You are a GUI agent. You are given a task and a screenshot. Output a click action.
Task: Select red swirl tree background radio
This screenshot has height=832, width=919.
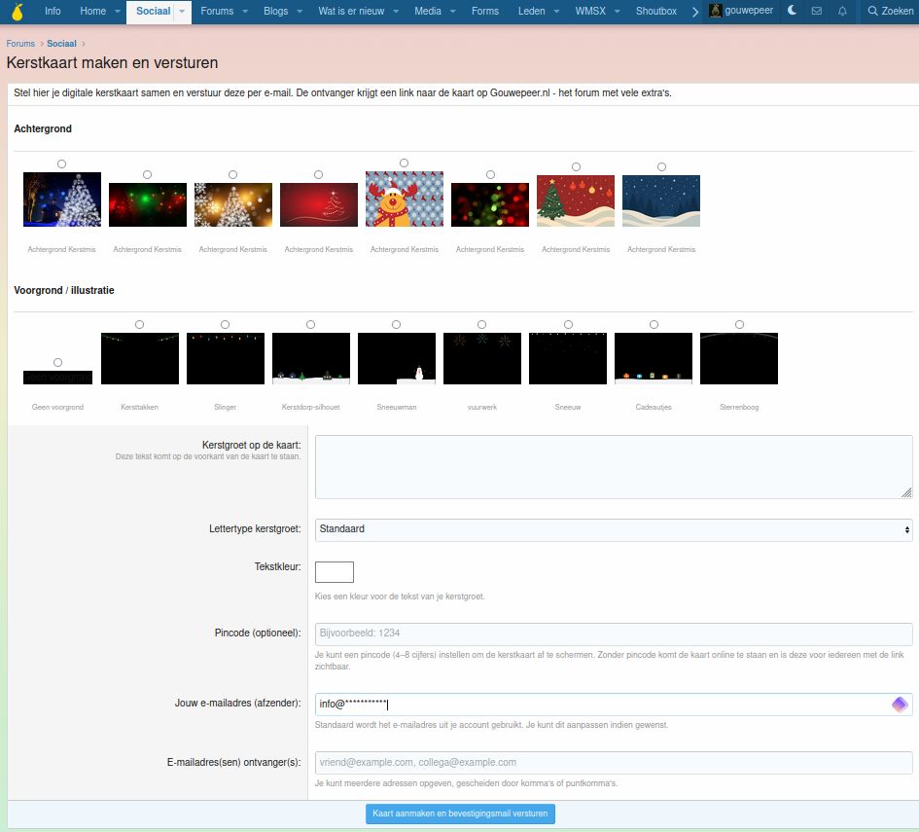(x=318, y=175)
